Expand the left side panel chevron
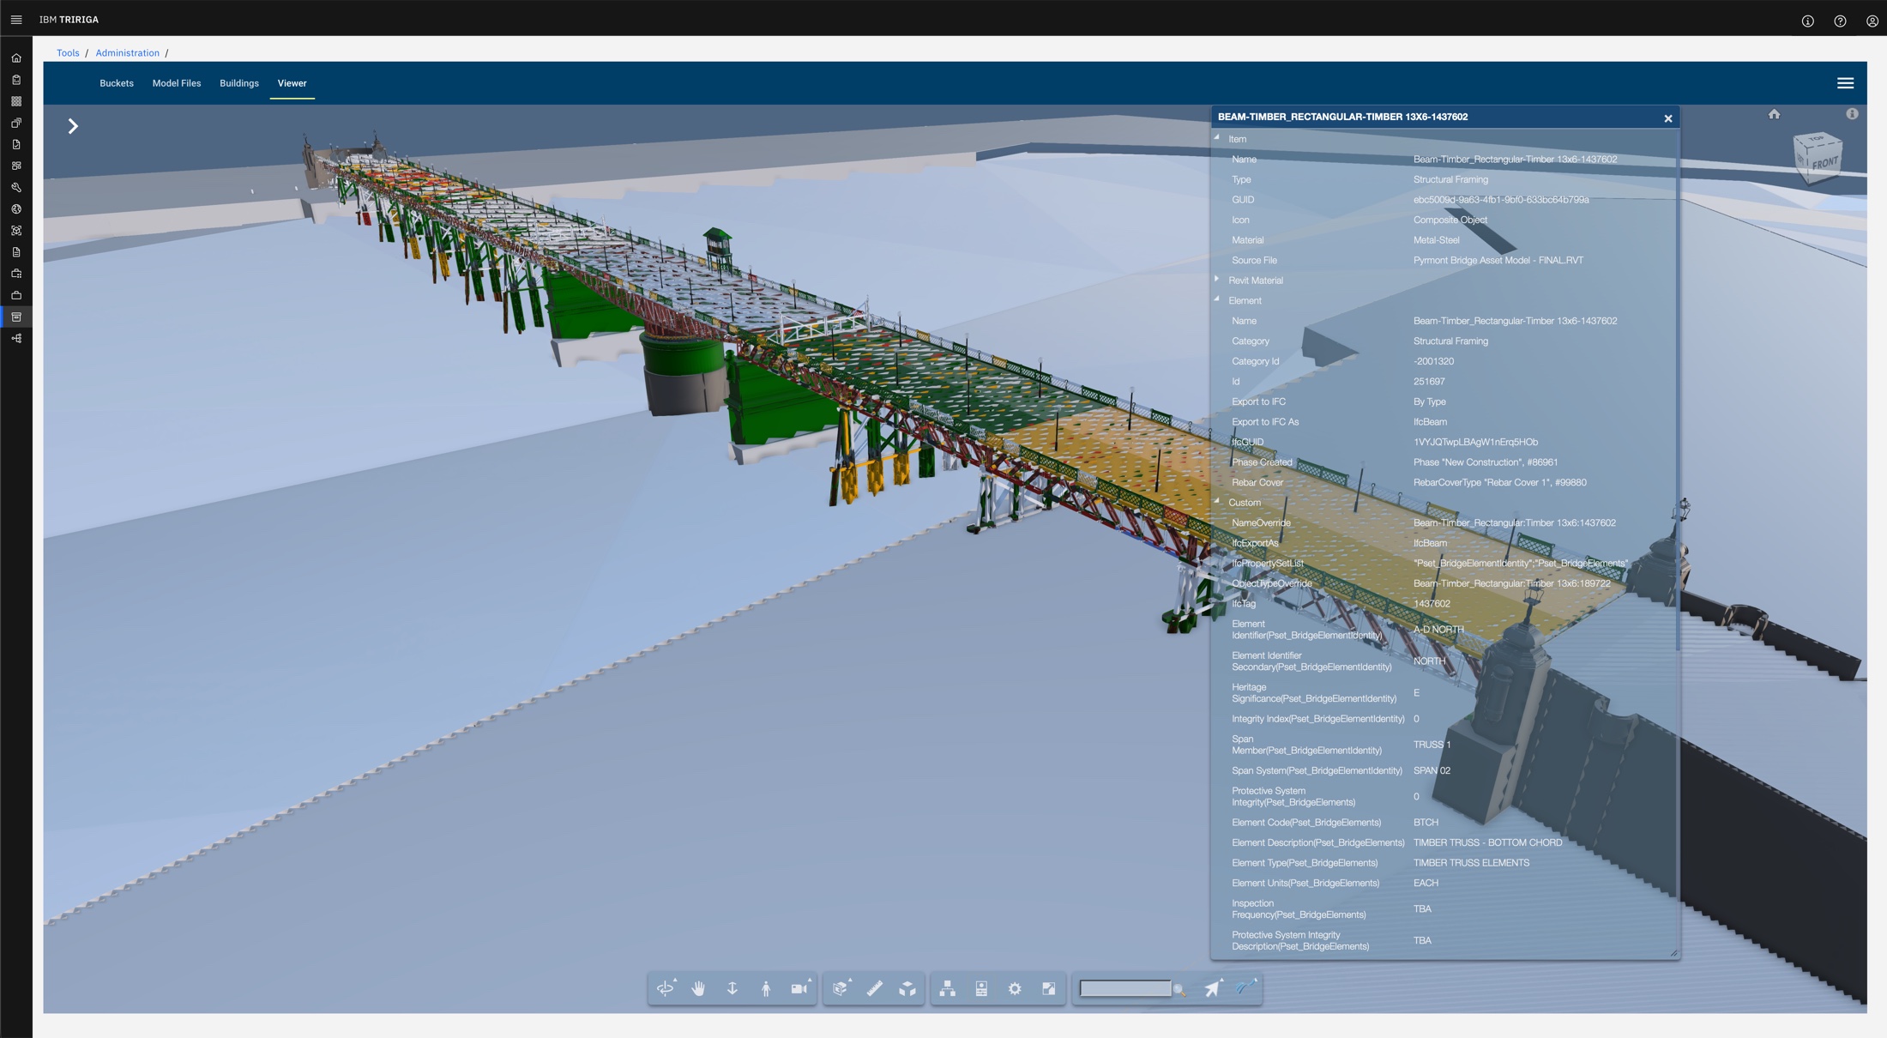This screenshot has width=1887, height=1038. coord(73,126)
